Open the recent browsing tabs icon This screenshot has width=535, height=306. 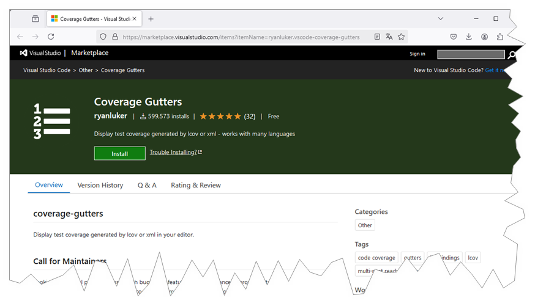(35, 19)
